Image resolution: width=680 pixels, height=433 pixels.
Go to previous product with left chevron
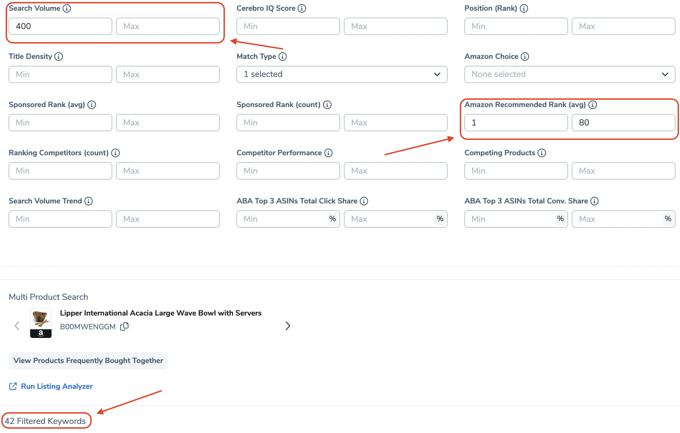pyautogui.click(x=17, y=326)
